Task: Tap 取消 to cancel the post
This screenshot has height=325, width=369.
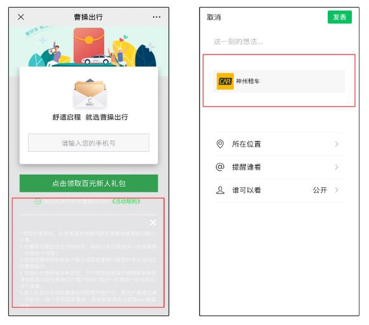Action: pyautogui.click(x=213, y=17)
